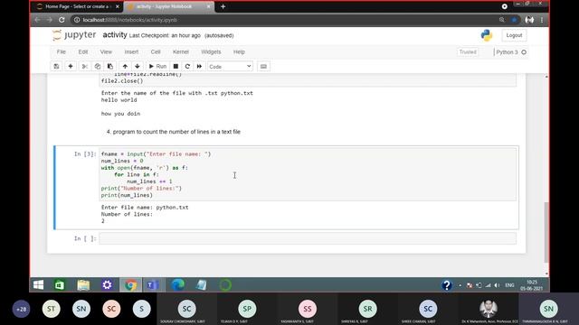Screen dimensions: 579x325
Task: Reload the browser page
Action: pos(62,20)
